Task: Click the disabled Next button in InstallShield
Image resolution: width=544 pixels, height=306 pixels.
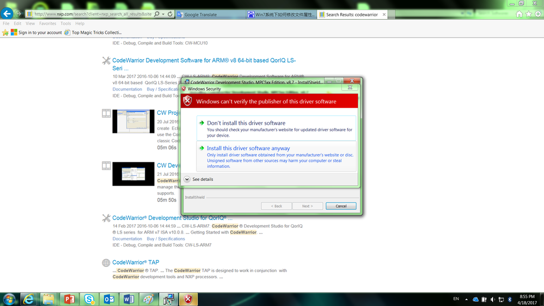Action: pyautogui.click(x=307, y=206)
